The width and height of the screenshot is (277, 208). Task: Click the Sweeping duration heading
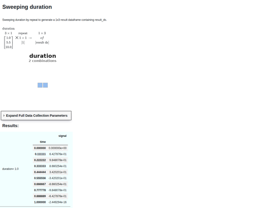[27, 7]
